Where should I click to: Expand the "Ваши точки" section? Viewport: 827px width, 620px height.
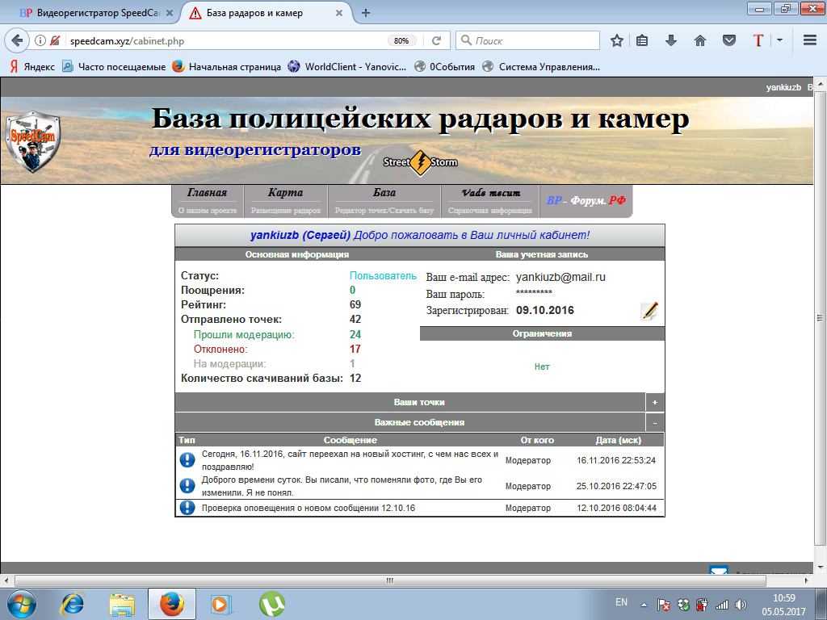coord(655,402)
